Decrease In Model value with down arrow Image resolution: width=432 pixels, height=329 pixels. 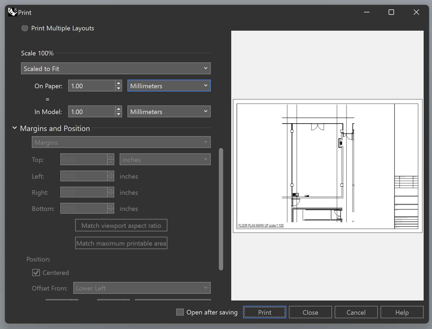[x=119, y=114]
